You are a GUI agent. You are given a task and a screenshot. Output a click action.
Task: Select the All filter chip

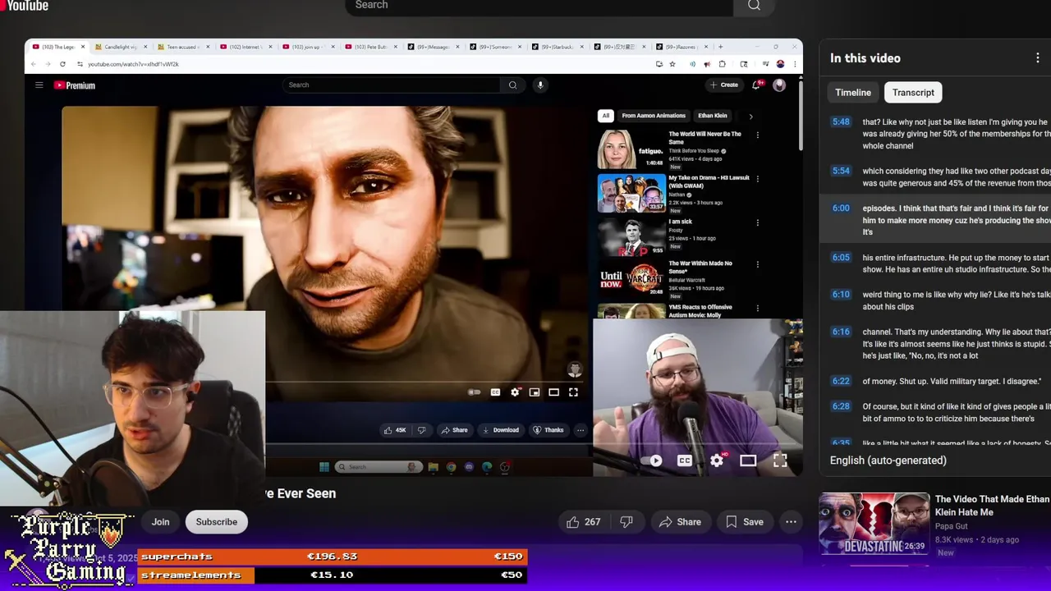pos(605,116)
